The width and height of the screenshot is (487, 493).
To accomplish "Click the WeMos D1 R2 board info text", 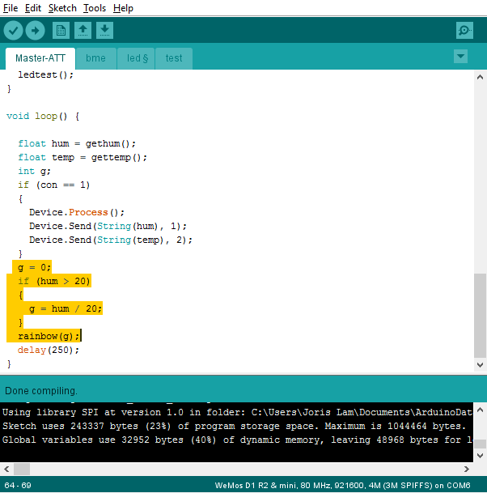I will tap(342, 486).
